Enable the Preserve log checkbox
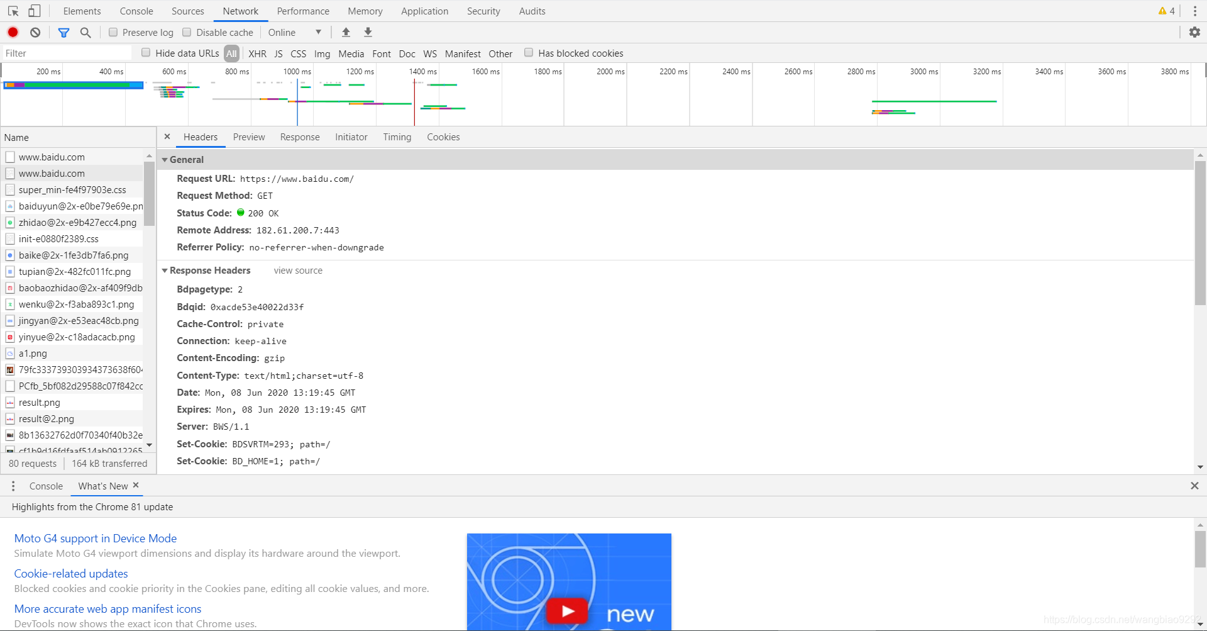The height and width of the screenshot is (631, 1207). click(113, 32)
